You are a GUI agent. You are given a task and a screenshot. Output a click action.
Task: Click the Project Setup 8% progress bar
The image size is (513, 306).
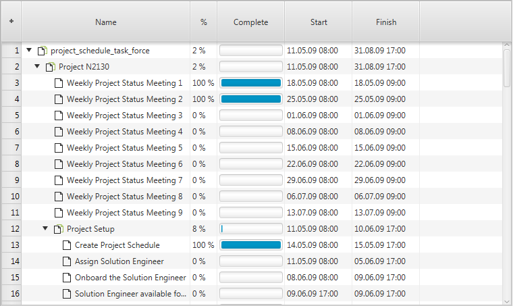(251, 229)
